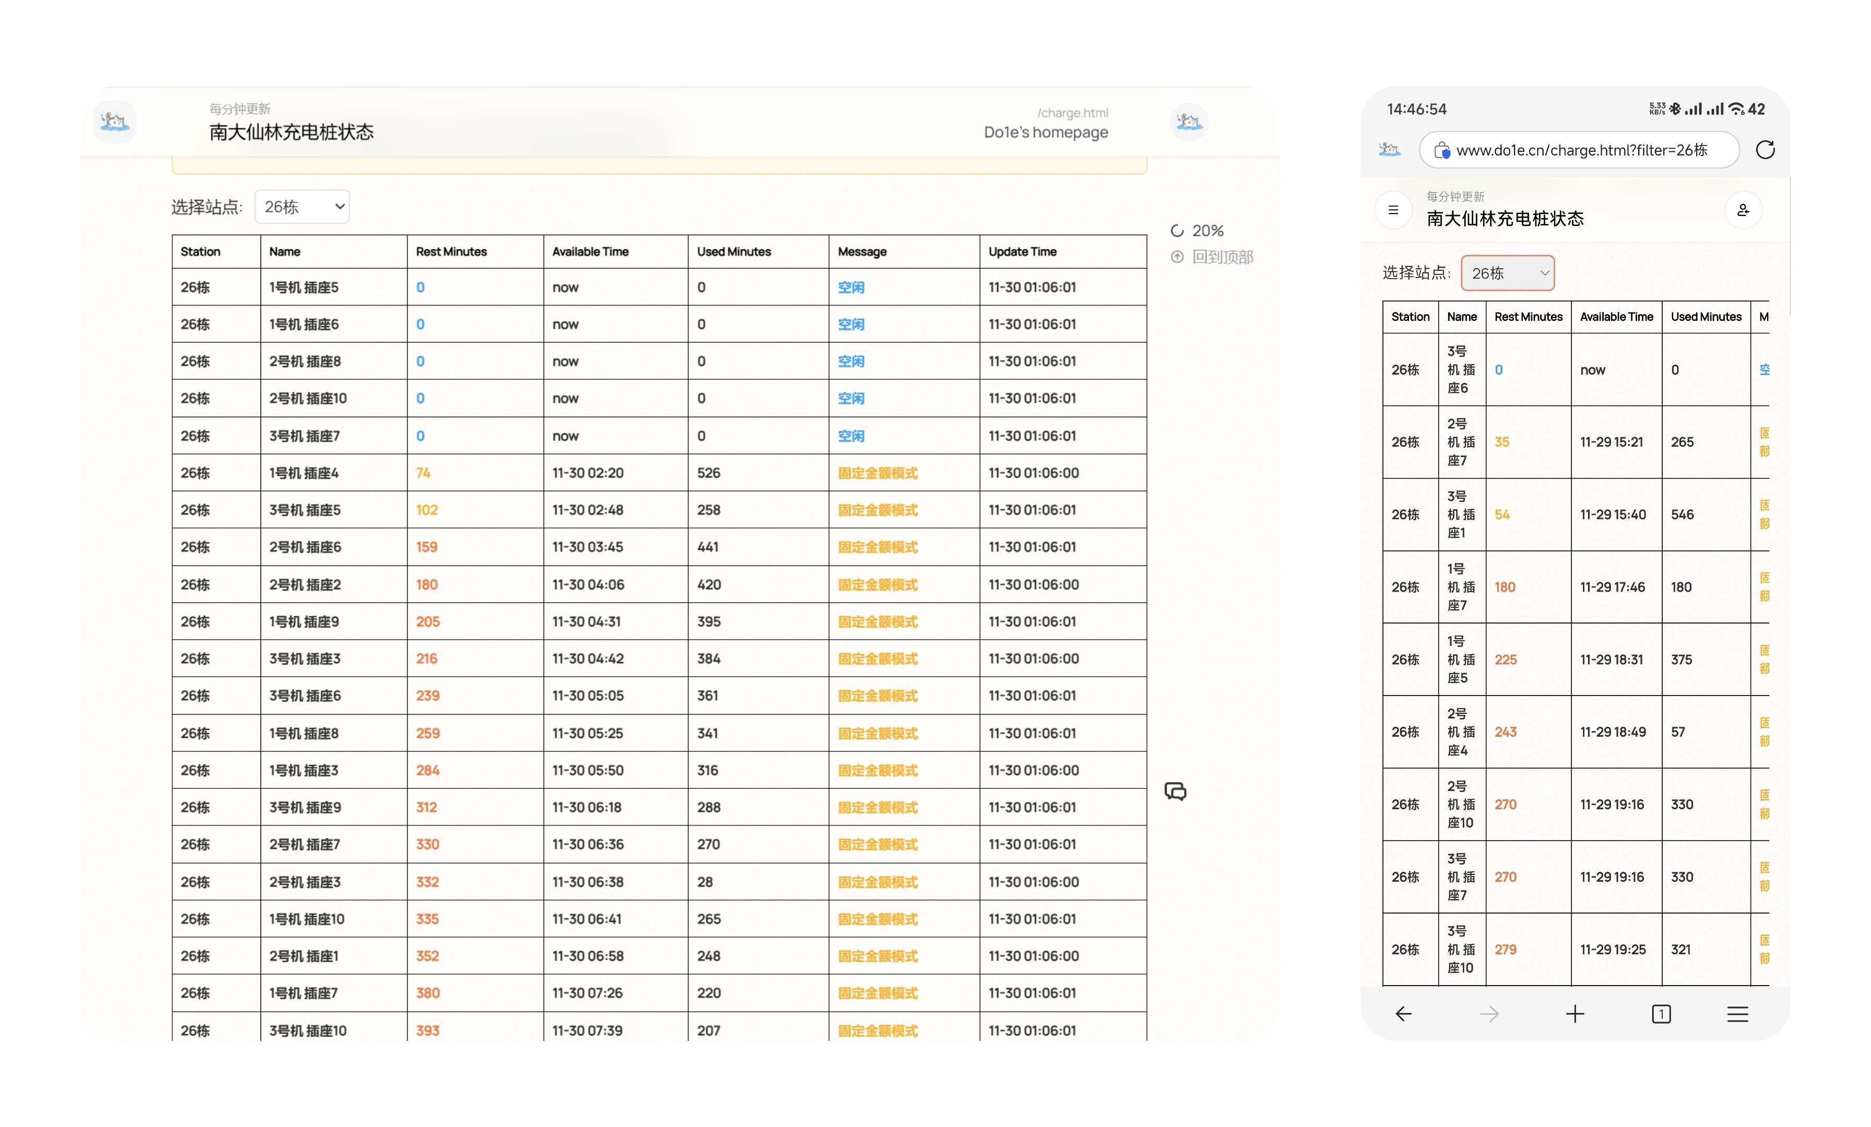Viewport: 1871px width, 1127px height.
Task: Tap the mobile browser back arrow
Action: (x=1403, y=1014)
